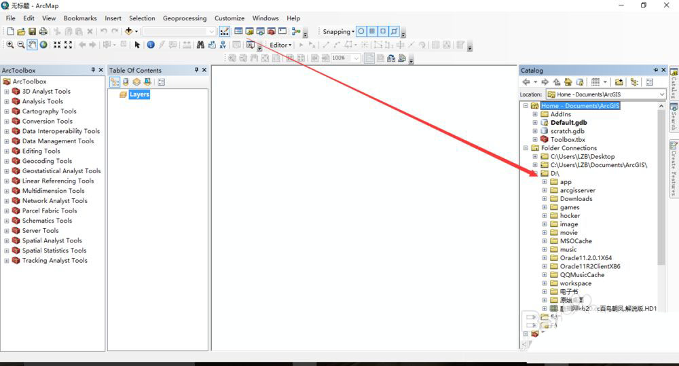Click the Add Data button icon
679x366 pixels.
(x=128, y=31)
